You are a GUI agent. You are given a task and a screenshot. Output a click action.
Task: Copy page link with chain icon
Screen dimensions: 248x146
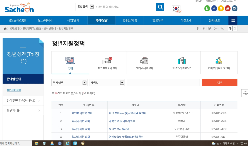pos(222,29)
